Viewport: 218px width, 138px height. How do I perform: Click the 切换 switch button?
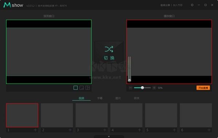pos(109,52)
